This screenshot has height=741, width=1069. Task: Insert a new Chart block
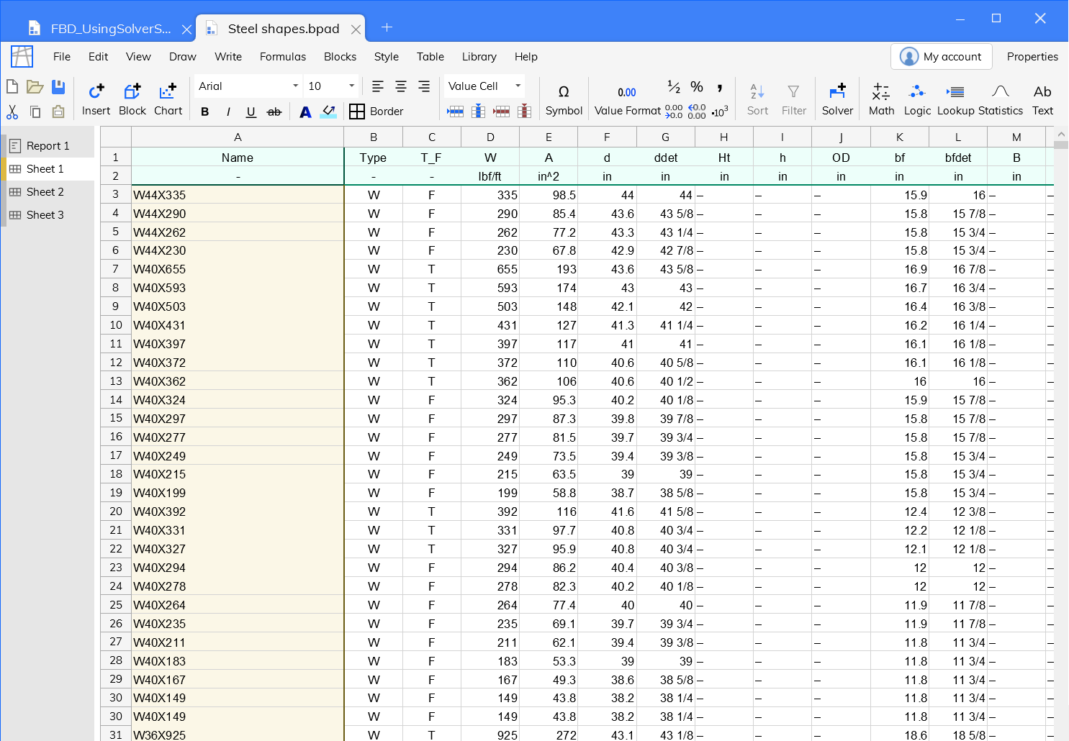click(168, 99)
